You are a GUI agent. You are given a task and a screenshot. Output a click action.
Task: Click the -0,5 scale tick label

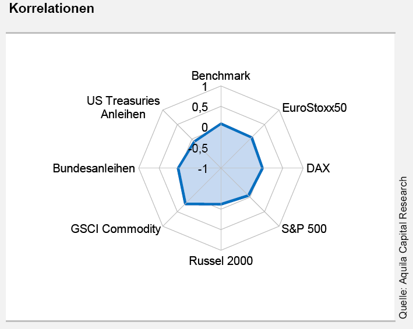point(198,148)
